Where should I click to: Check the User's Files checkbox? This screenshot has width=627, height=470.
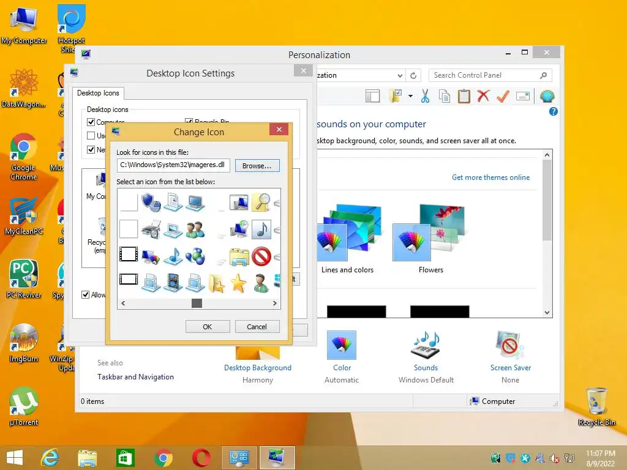pyautogui.click(x=91, y=135)
